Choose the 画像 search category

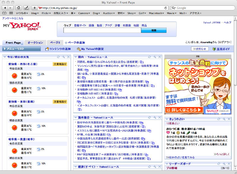(x=91, y=25)
